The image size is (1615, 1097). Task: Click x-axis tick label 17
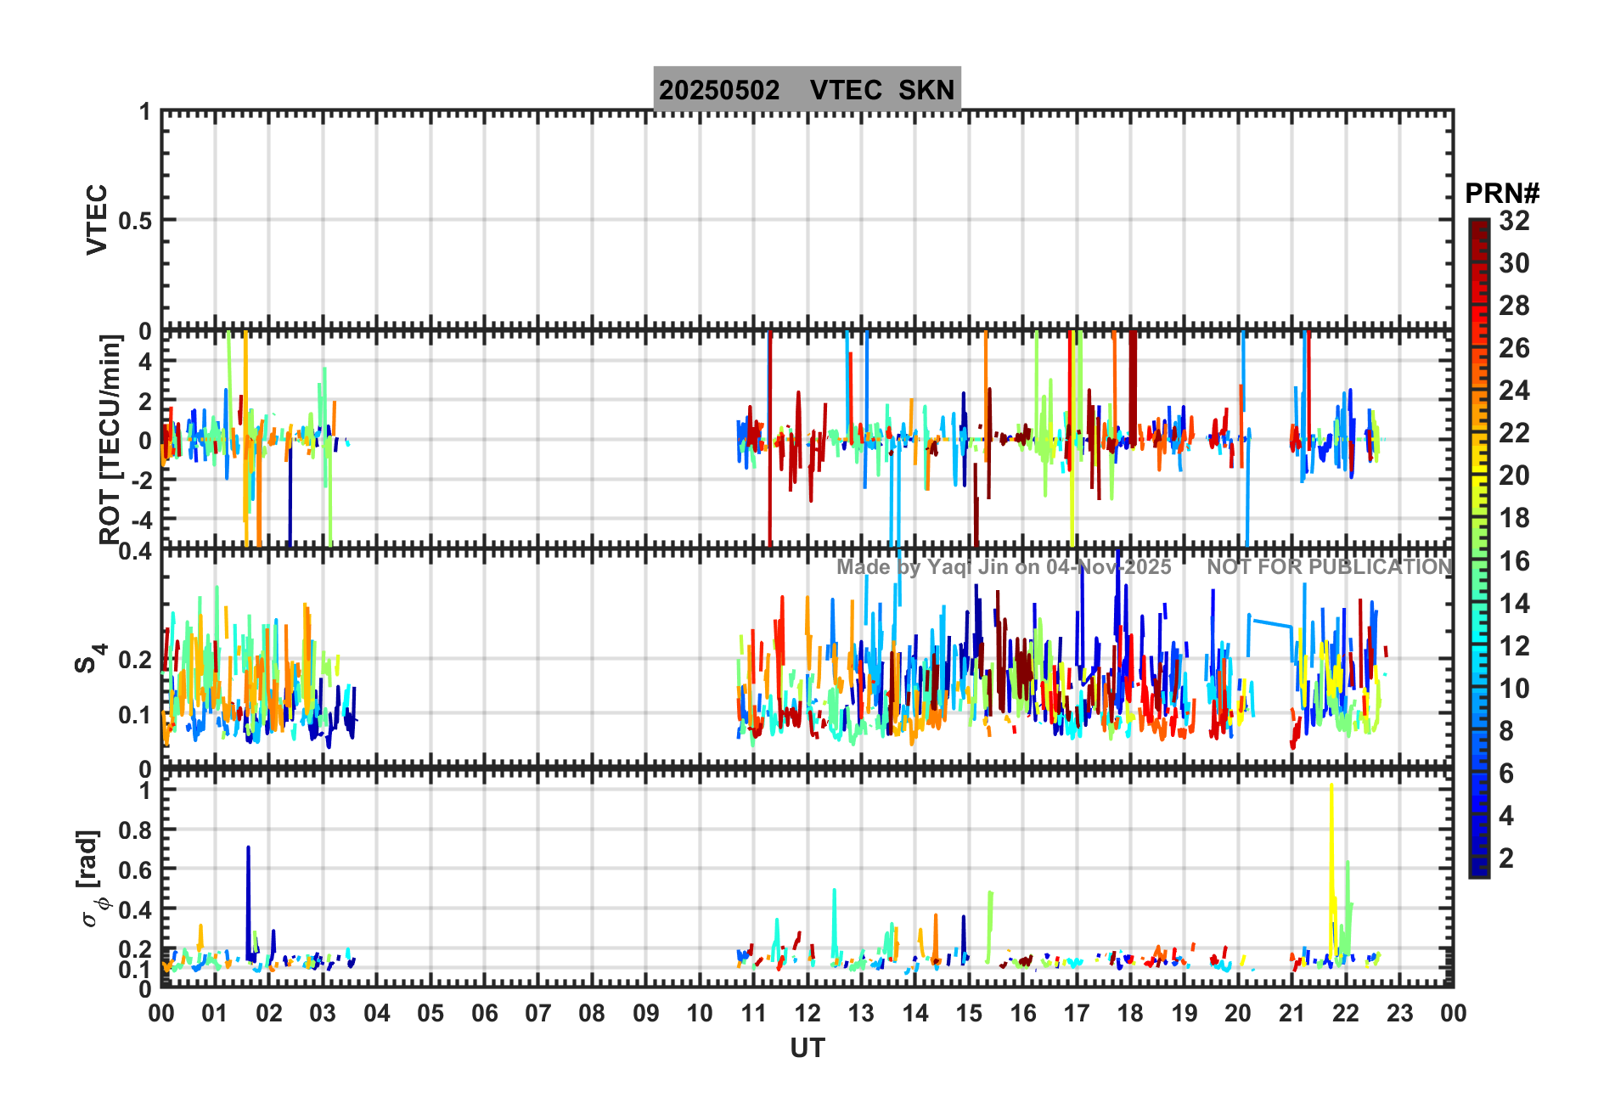coord(1077,1014)
